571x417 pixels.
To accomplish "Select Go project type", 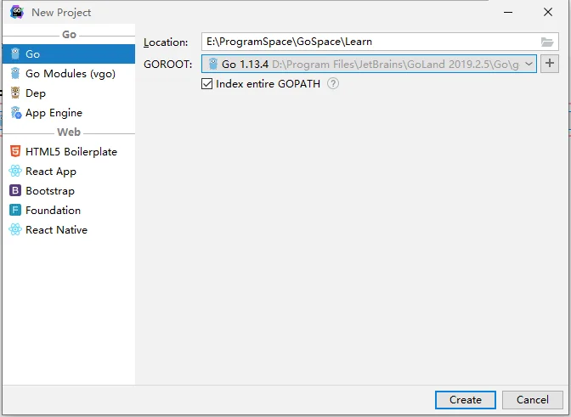I will [69, 54].
